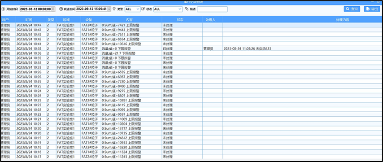Click the start time play icon
The height and width of the screenshot is (162, 383).
[4, 9]
